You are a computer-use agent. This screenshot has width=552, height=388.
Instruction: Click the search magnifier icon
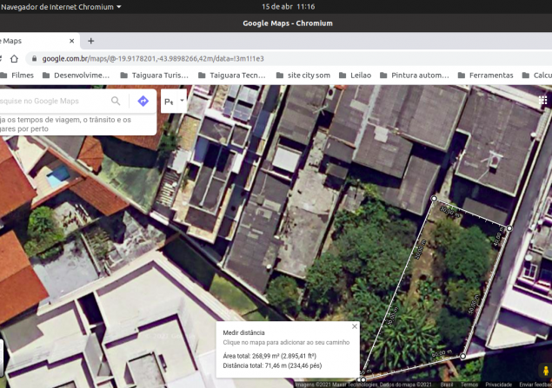click(x=116, y=102)
